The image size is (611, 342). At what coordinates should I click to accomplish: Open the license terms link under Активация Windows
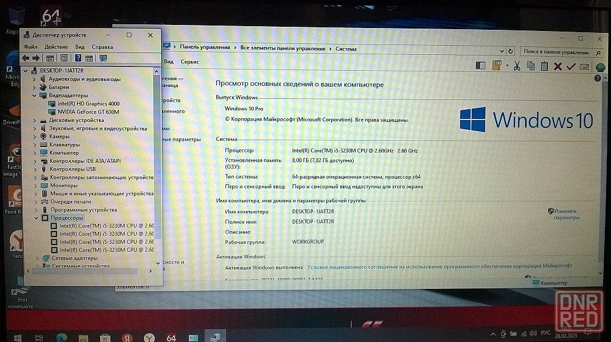pos(439,266)
